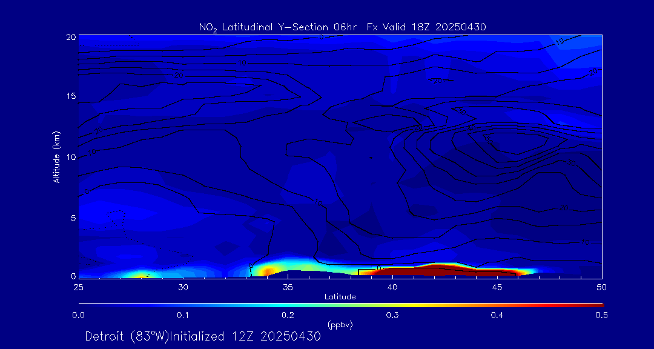Screen dimensions: 654x349
Task: Click the "50" contour label in jet core
Action: pos(489,140)
